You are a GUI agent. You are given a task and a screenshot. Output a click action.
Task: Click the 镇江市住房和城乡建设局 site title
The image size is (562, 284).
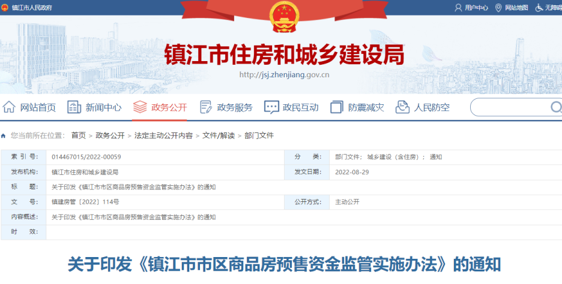point(285,55)
